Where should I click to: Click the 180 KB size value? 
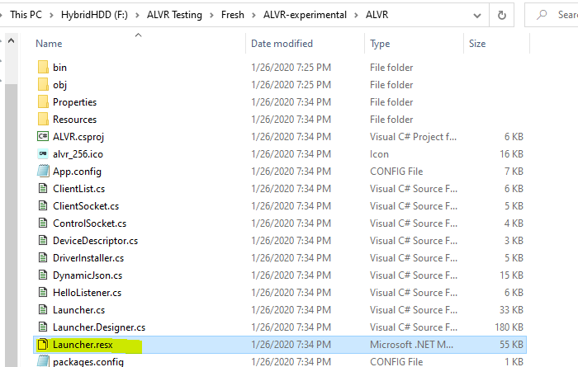point(509,327)
